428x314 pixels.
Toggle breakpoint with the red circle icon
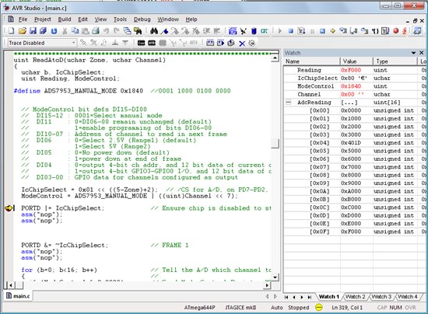(396, 31)
